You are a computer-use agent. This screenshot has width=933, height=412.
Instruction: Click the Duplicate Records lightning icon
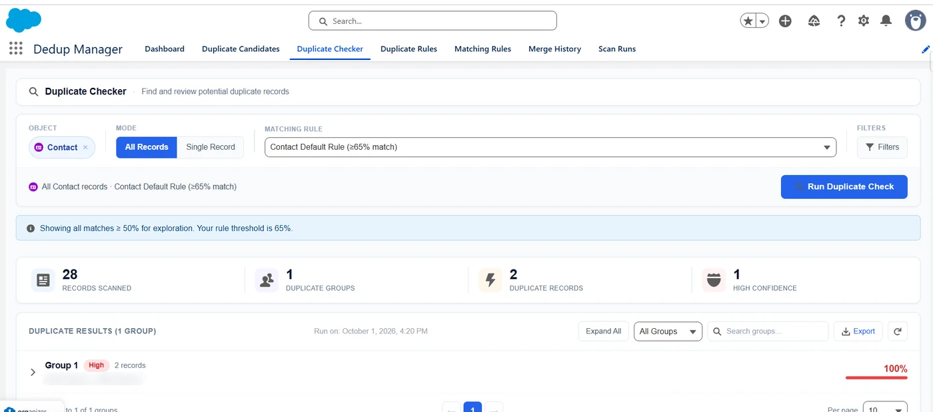[490, 280]
